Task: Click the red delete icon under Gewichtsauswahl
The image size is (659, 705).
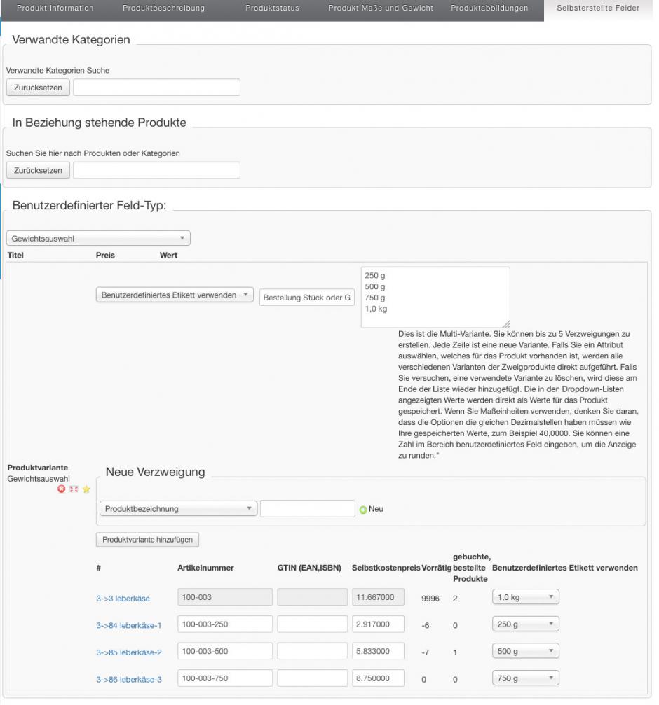Action: (62, 489)
